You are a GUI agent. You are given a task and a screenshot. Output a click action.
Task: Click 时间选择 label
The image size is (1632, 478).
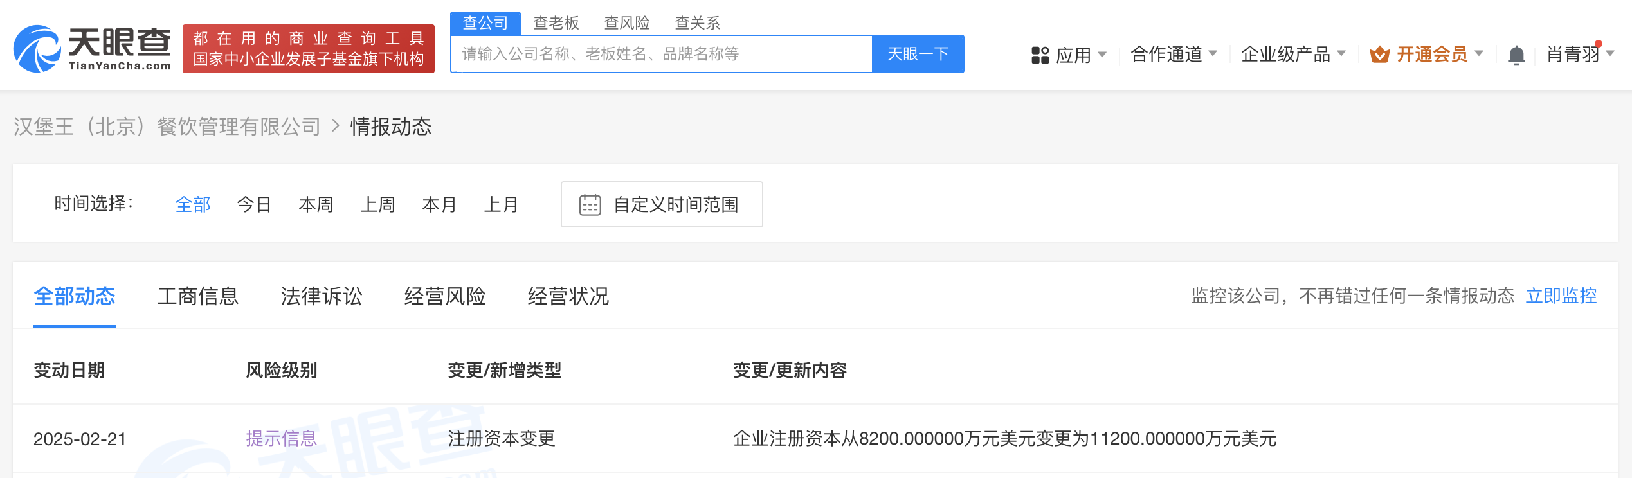(94, 204)
